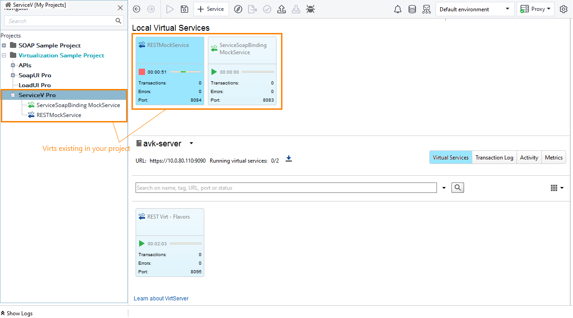The image size is (573, 318).
Task: Select the RESTMockService card title
Action: pos(168,45)
